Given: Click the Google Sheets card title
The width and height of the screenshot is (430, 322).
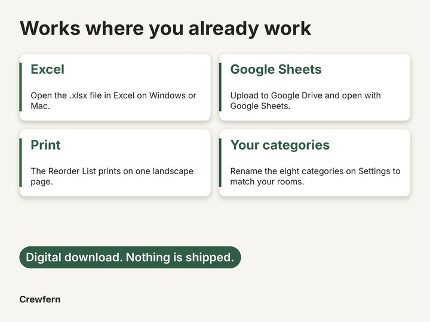Looking at the screenshot, I should (276, 69).
